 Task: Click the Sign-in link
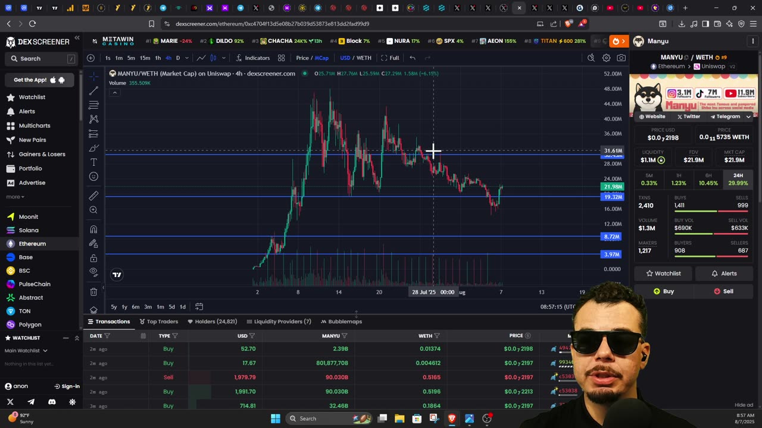[67, 386]
